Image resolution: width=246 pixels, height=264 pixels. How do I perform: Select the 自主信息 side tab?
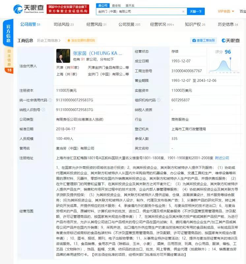pyautogui.click(x=9, y=58)
